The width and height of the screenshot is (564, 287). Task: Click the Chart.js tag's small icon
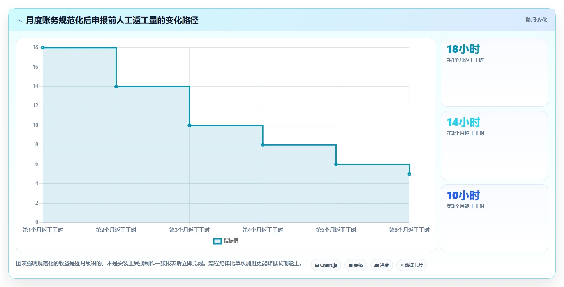tap(317, 266)
